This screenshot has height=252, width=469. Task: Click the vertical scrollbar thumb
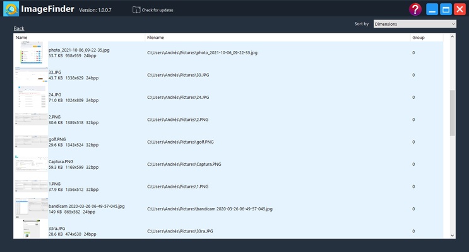452,113
